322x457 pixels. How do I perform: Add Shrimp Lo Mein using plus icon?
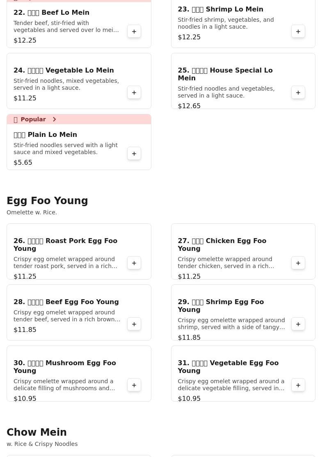pos(298,32)
